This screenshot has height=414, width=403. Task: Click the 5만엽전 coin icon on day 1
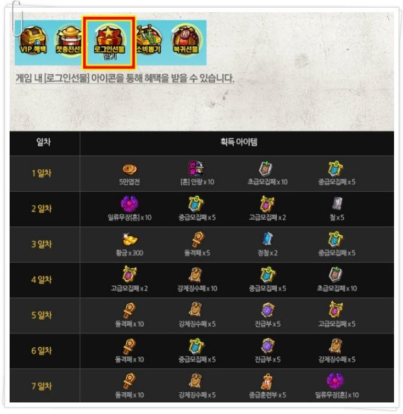coord(129,169)
